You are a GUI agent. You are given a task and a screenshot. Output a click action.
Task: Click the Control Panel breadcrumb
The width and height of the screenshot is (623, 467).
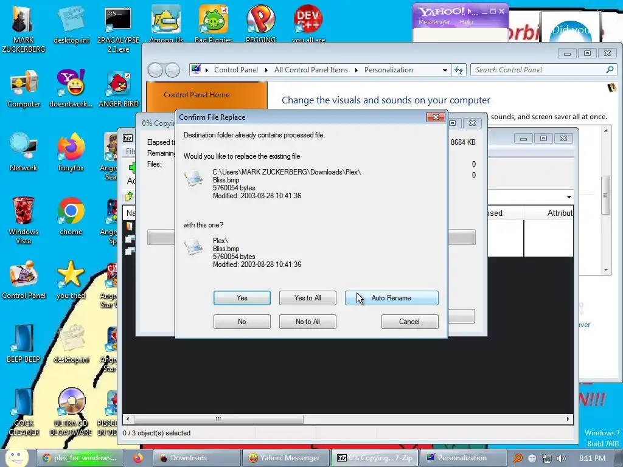236,70
